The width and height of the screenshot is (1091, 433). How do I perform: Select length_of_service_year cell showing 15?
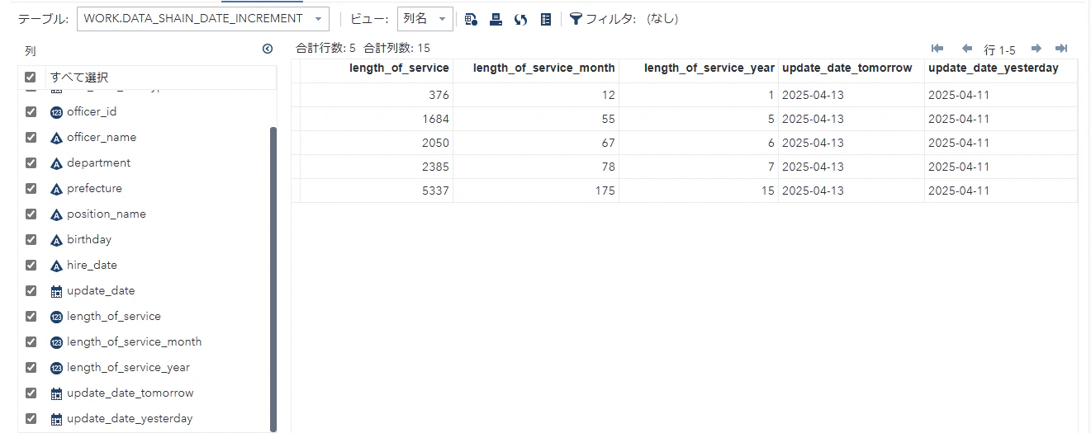pyautogui.click(x=699, y=191)
